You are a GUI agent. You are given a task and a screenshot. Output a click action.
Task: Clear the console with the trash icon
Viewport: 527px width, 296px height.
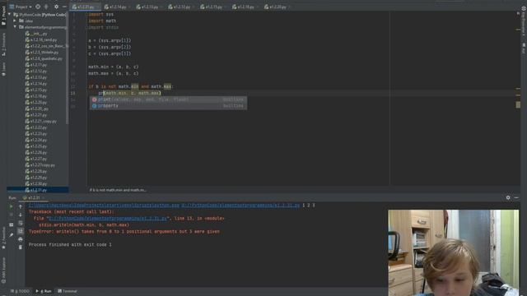(20, 247)
